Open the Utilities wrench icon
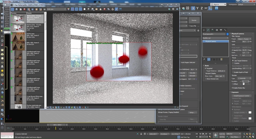This screenshot has width=256, height=139. point(225,30)
